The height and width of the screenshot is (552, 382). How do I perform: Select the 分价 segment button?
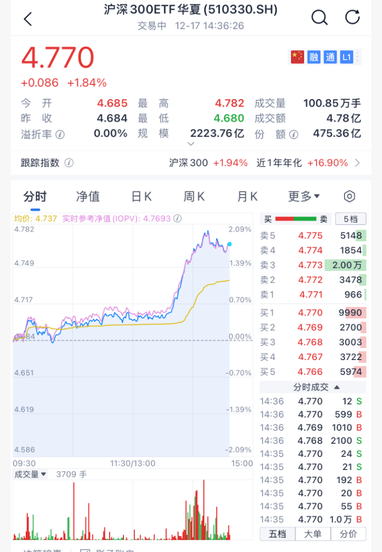[x=348, y=534]
